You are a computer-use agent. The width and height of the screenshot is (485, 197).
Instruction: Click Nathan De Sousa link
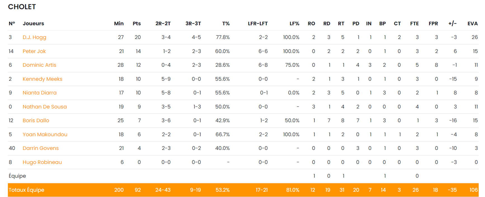point(45,107)
